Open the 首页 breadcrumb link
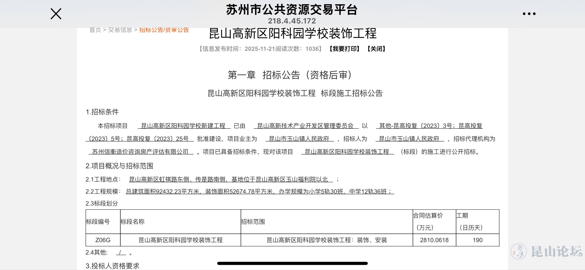The height and width of the screenshot is (270, 585). 95,30
